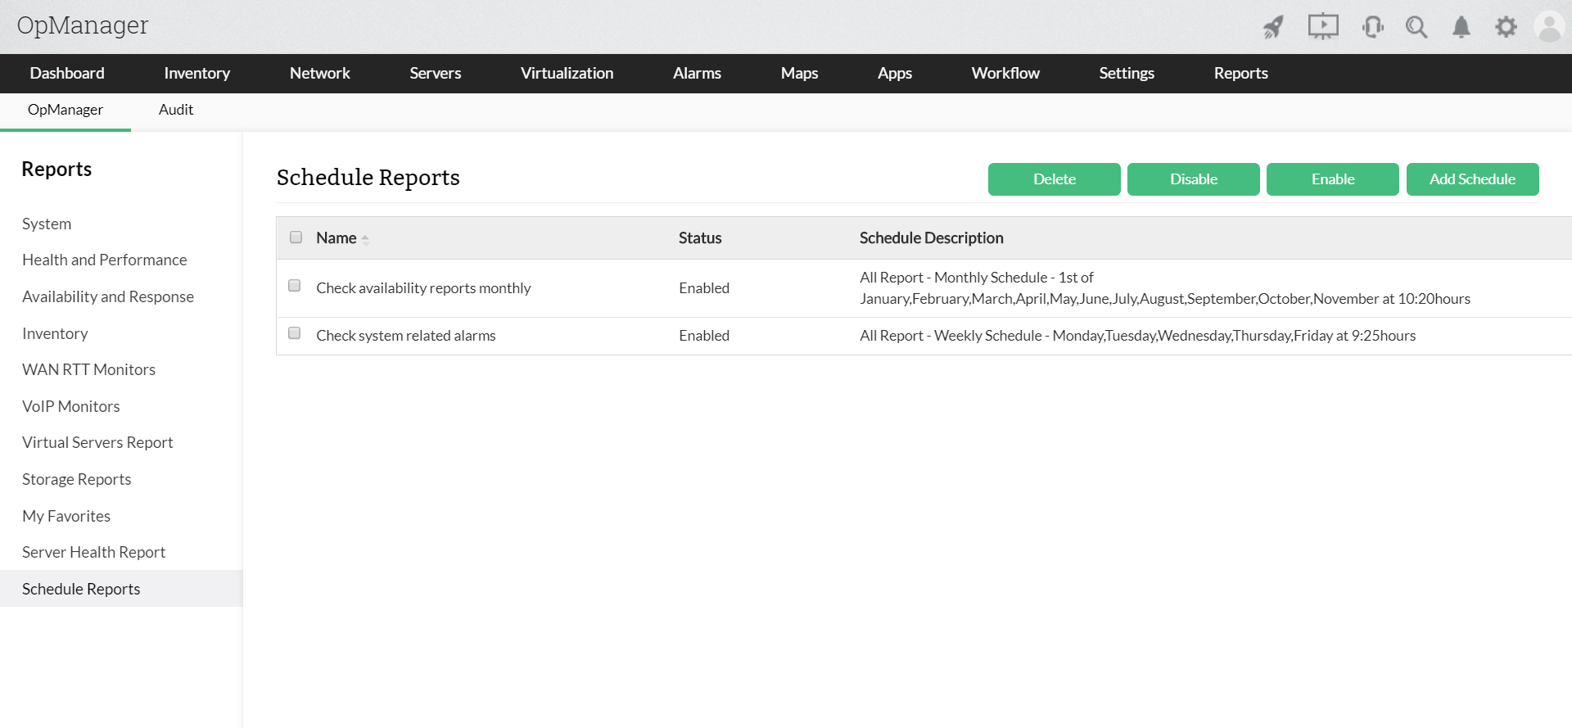Open the presentation screen icon
Viewport: 1572px width, 728px height.
pyautogui.click(x=1322, y=27)
